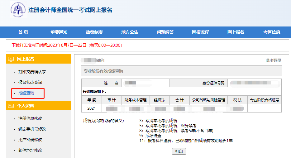View the 网报流程 page

pyautogui.click(x=200, y=32)
